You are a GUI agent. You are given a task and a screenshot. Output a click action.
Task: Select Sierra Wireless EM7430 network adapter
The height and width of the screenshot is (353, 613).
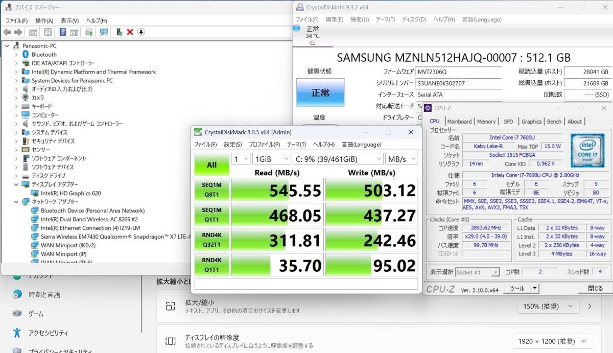(x=115, y=237)
